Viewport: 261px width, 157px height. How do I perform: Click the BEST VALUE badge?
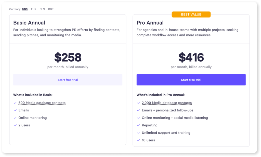pos(191,14)
